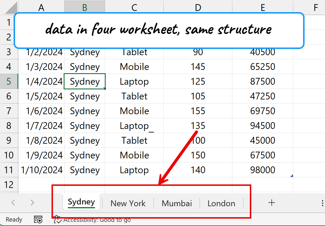Image resolution: width=325 pixels, height=226 pixels.
Task: Select Sydney cell in row 7
Action: tap(85, 111)
